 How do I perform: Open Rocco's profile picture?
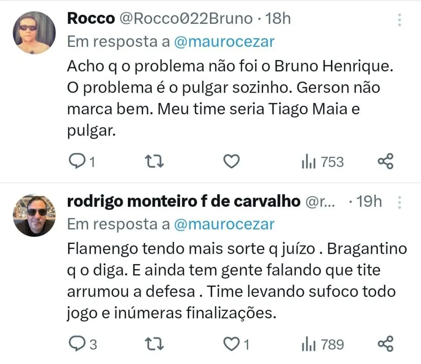pos(34,33)
